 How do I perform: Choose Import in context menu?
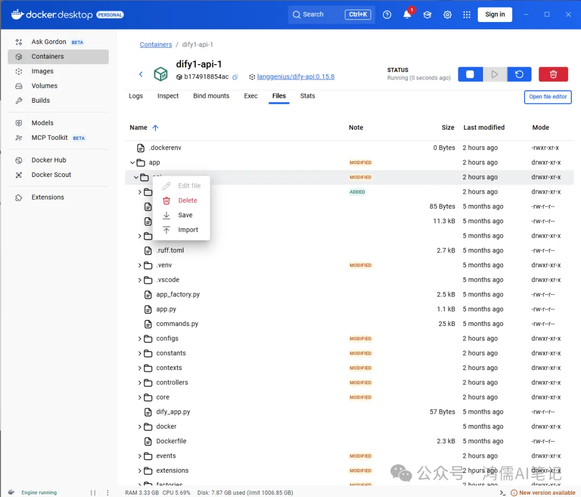pos(181,230)
